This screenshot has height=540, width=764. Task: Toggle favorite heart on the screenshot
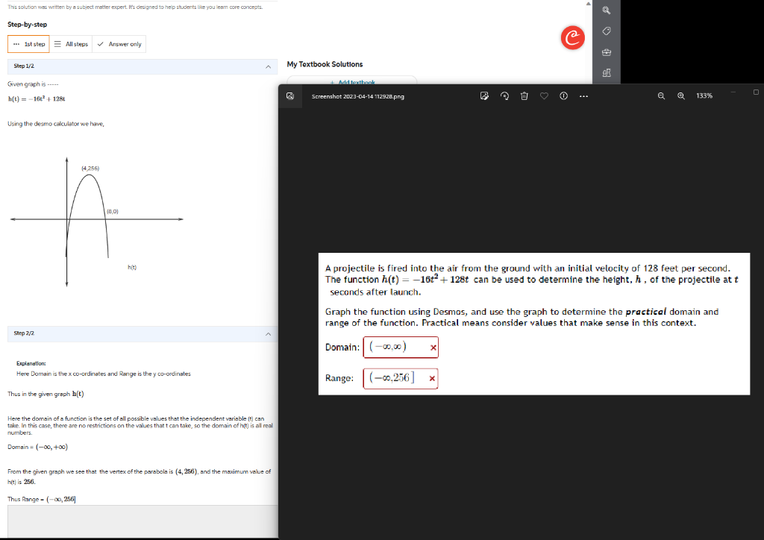(x=544, y=95)
